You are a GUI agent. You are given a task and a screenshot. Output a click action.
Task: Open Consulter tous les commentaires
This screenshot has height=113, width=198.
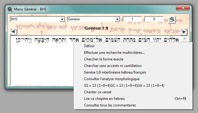(133, 105)
